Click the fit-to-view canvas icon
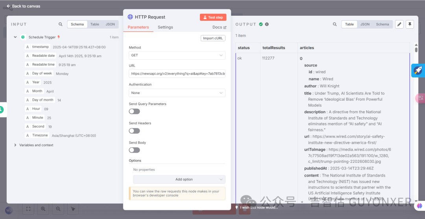 28,209
